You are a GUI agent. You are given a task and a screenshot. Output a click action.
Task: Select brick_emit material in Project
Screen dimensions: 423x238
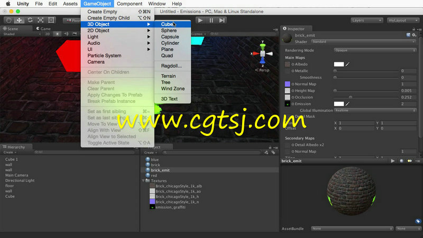(x=210, y=170)
